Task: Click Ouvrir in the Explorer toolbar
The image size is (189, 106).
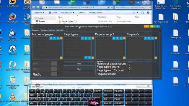Action: click(53, 13)
